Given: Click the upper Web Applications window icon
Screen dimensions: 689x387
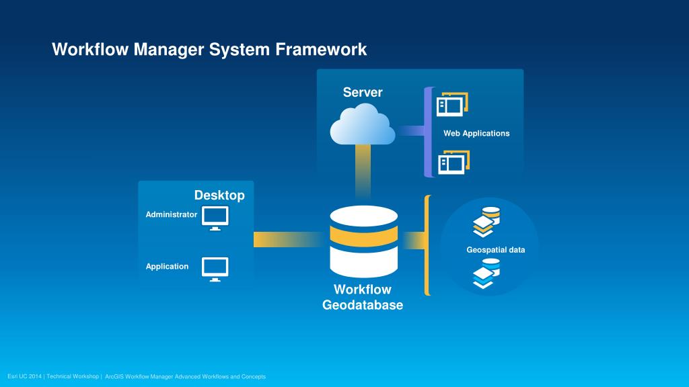Looking at the screenshot, I should coord(452,104).
